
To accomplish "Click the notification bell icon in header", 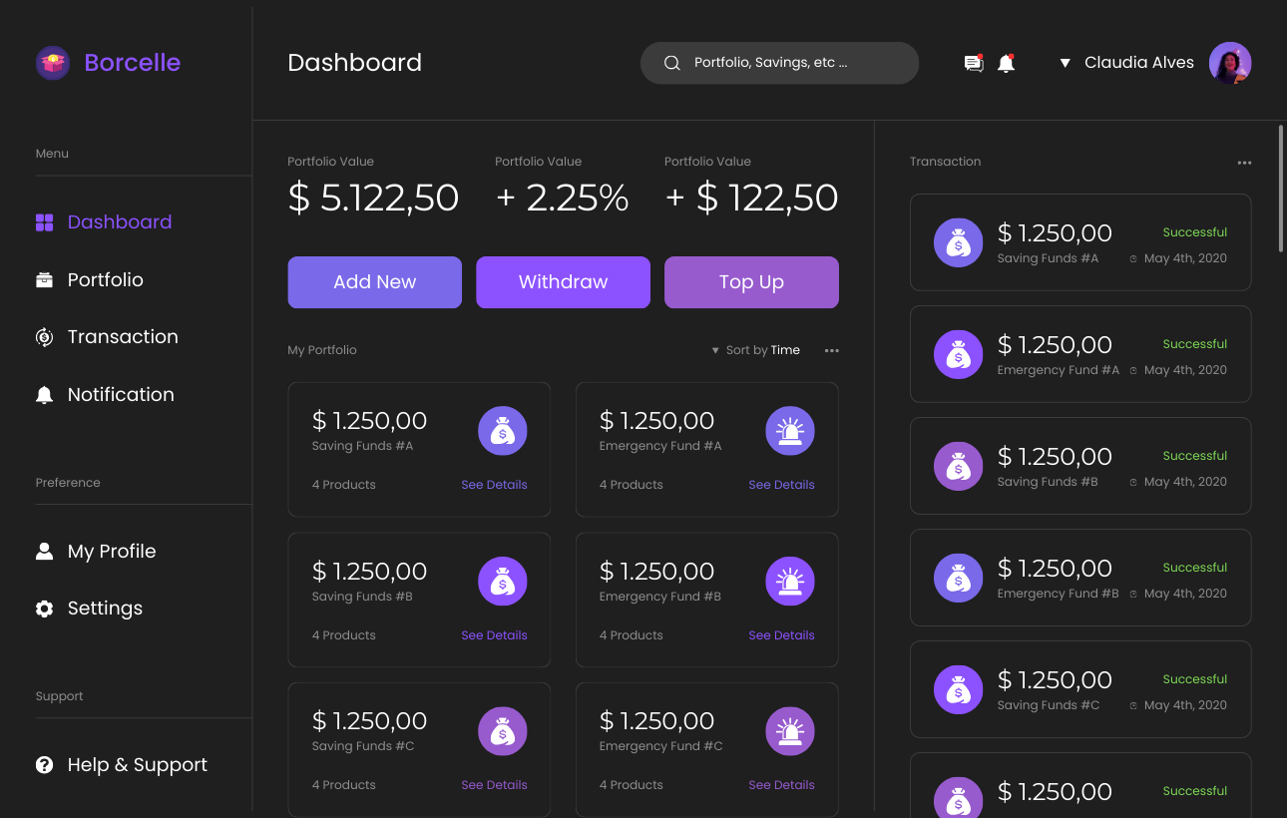I will tap(1006, 62).
